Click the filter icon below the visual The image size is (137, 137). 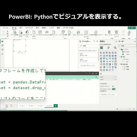point(19,53)
